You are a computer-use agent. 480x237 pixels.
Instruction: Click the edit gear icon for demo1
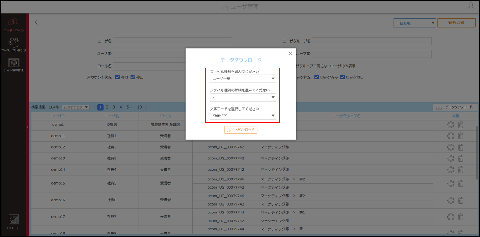(451, 125)
